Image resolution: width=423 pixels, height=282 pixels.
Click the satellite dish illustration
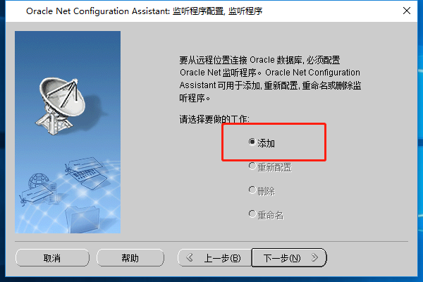coord(61,106)
